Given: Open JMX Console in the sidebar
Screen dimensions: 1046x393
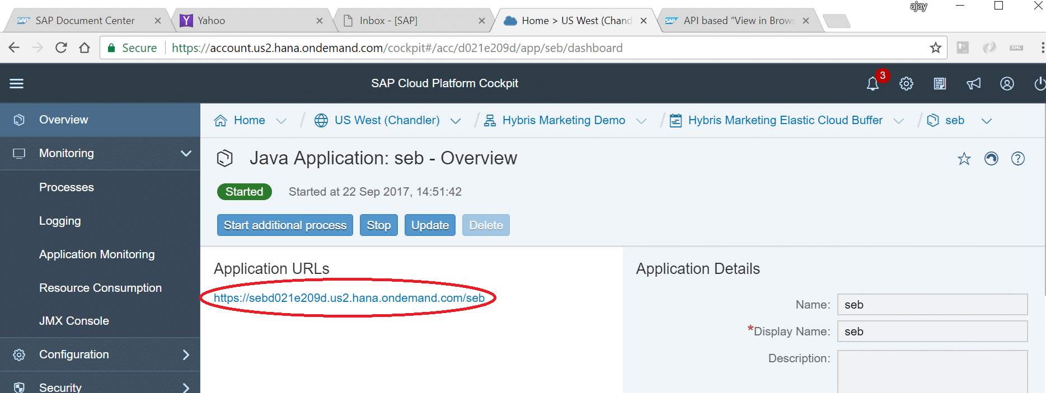Looking at the screenshot, I should pyautogui.click(x=74, y=321).
